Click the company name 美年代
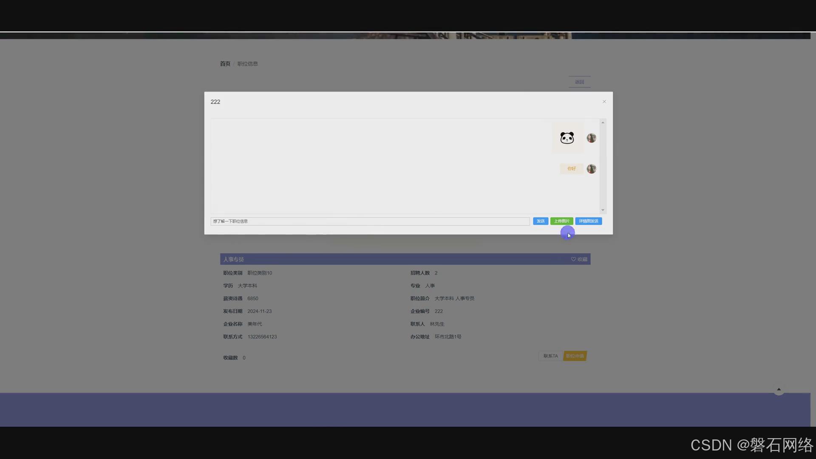 [255, 324]
